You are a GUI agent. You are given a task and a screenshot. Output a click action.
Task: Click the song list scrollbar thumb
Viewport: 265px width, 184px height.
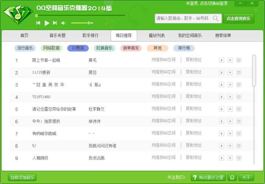pyautogui.click(x=254, y=71)
